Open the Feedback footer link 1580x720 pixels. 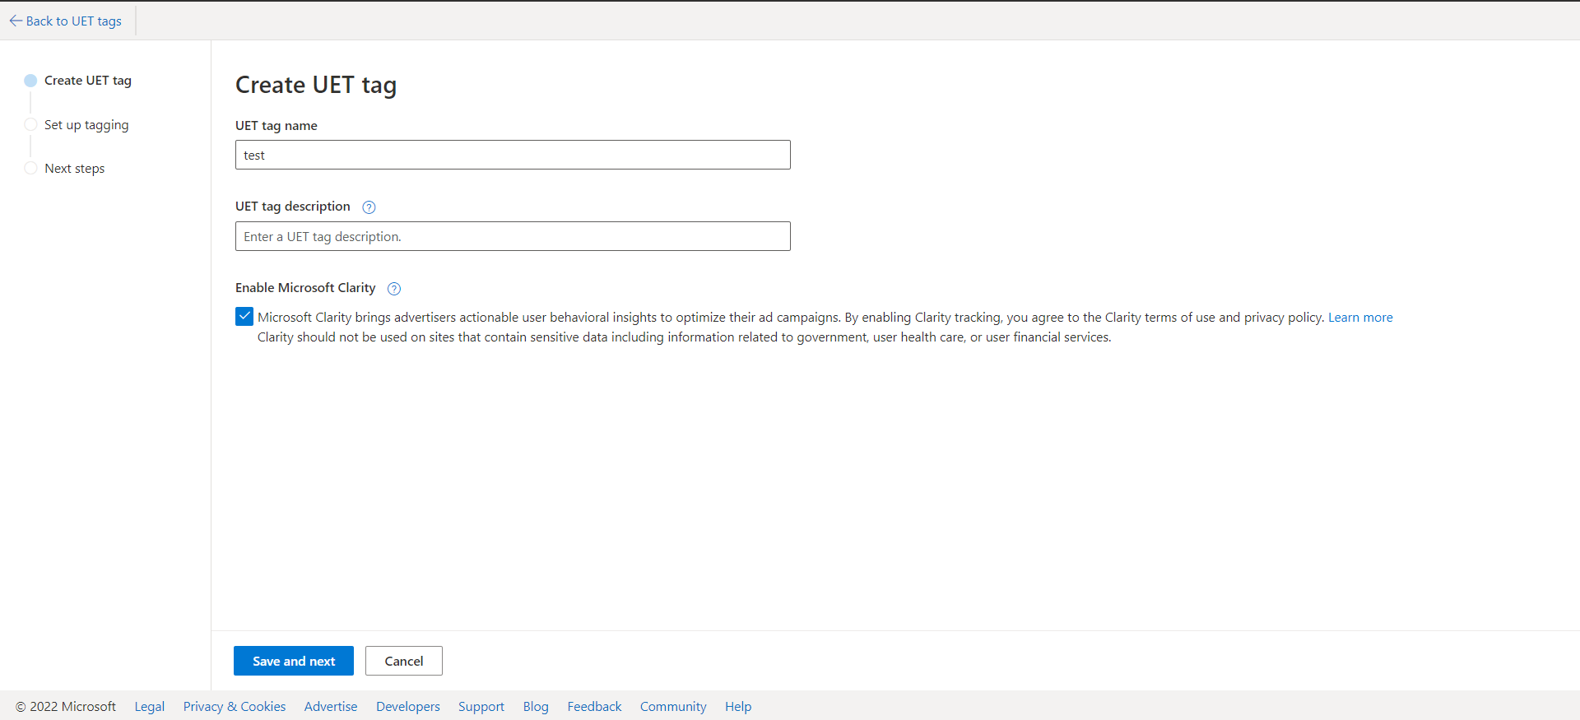594,707
